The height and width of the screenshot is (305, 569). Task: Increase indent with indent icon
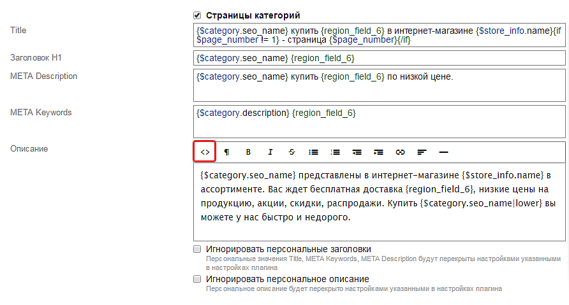[x=378, y=152]
